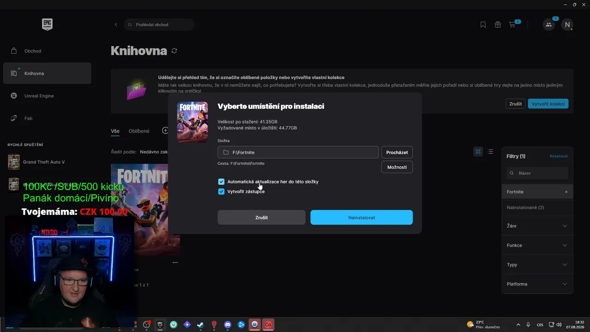Open the Fortnite game card in the library
The width and height of the screenshot is (590, 332).
[x=145, y=209]
